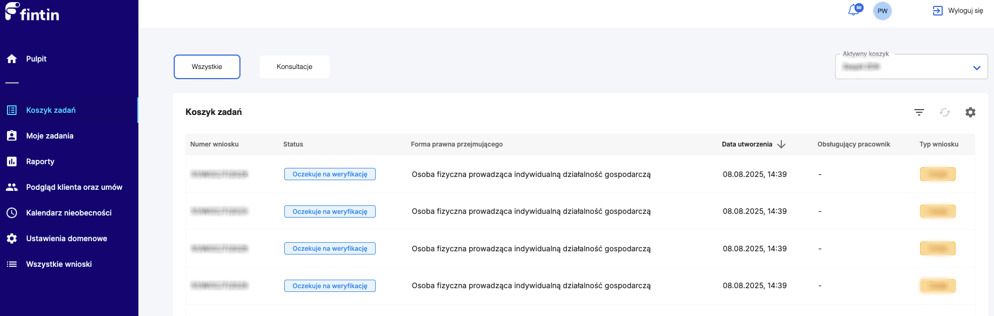The width and height of the screenshot is (994, 316).
Task: Open Moje zadania from sidebar
Action: [50, 136]
